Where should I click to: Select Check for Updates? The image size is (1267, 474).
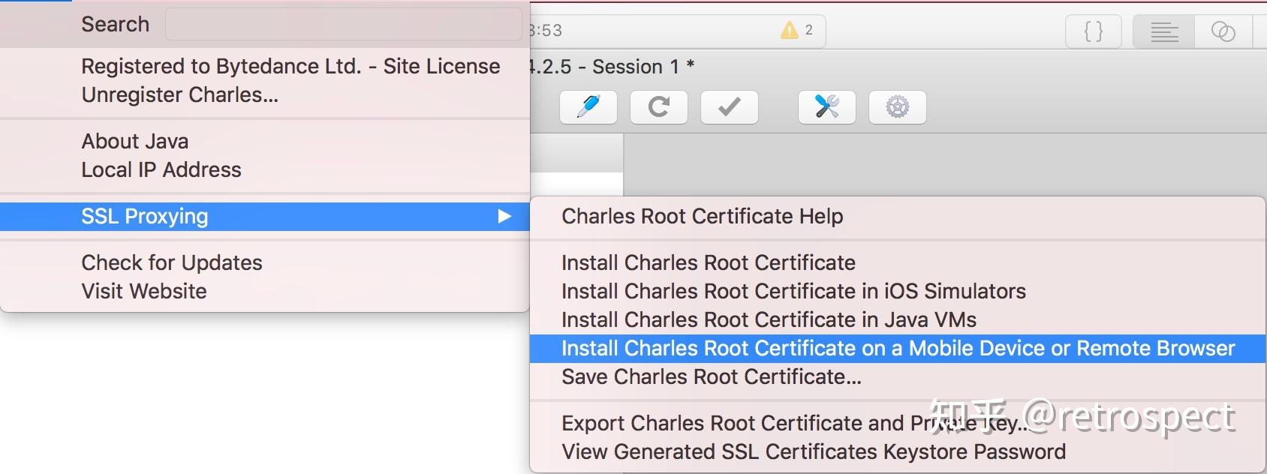(x=265, y=262)
